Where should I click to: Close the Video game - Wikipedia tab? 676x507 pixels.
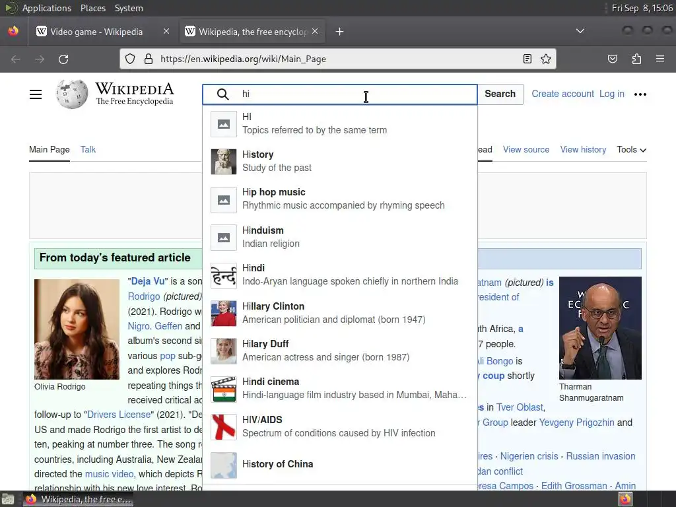[x=166, y=31]
